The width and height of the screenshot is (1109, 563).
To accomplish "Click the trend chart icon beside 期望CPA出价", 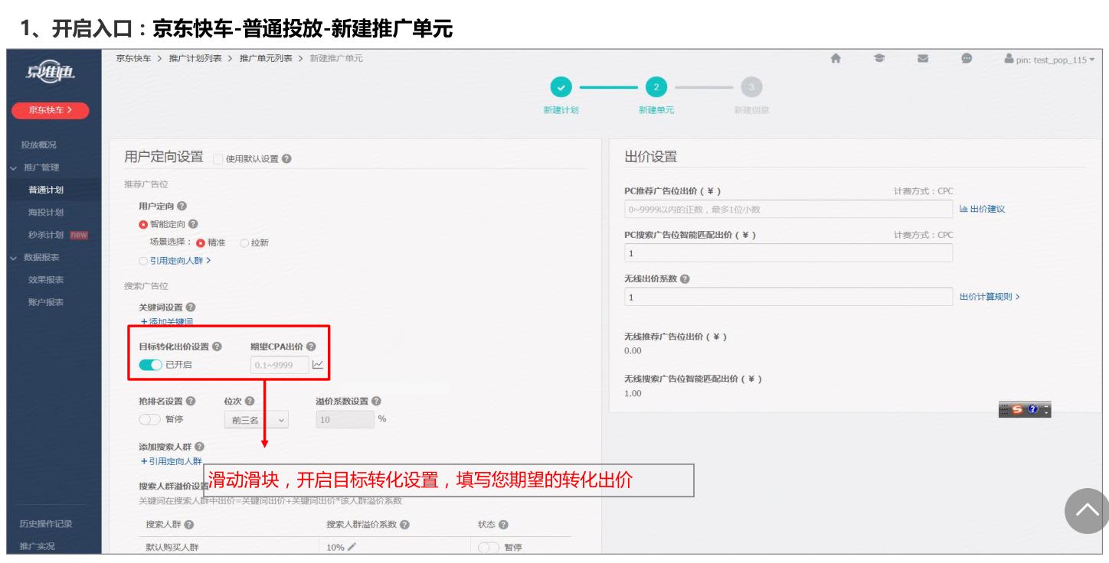I will pos(318,364).
